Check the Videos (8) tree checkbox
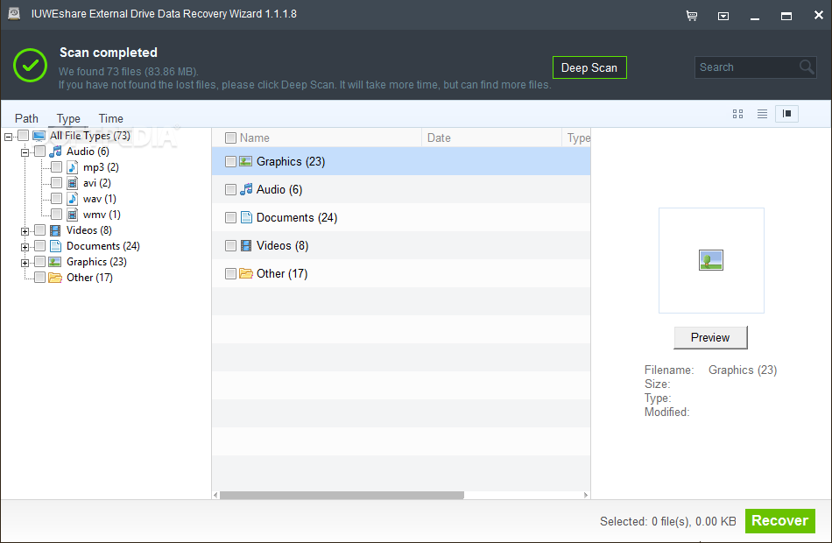Image resolution: width=832 pixels, height=543 pixels. coord(39,230)
